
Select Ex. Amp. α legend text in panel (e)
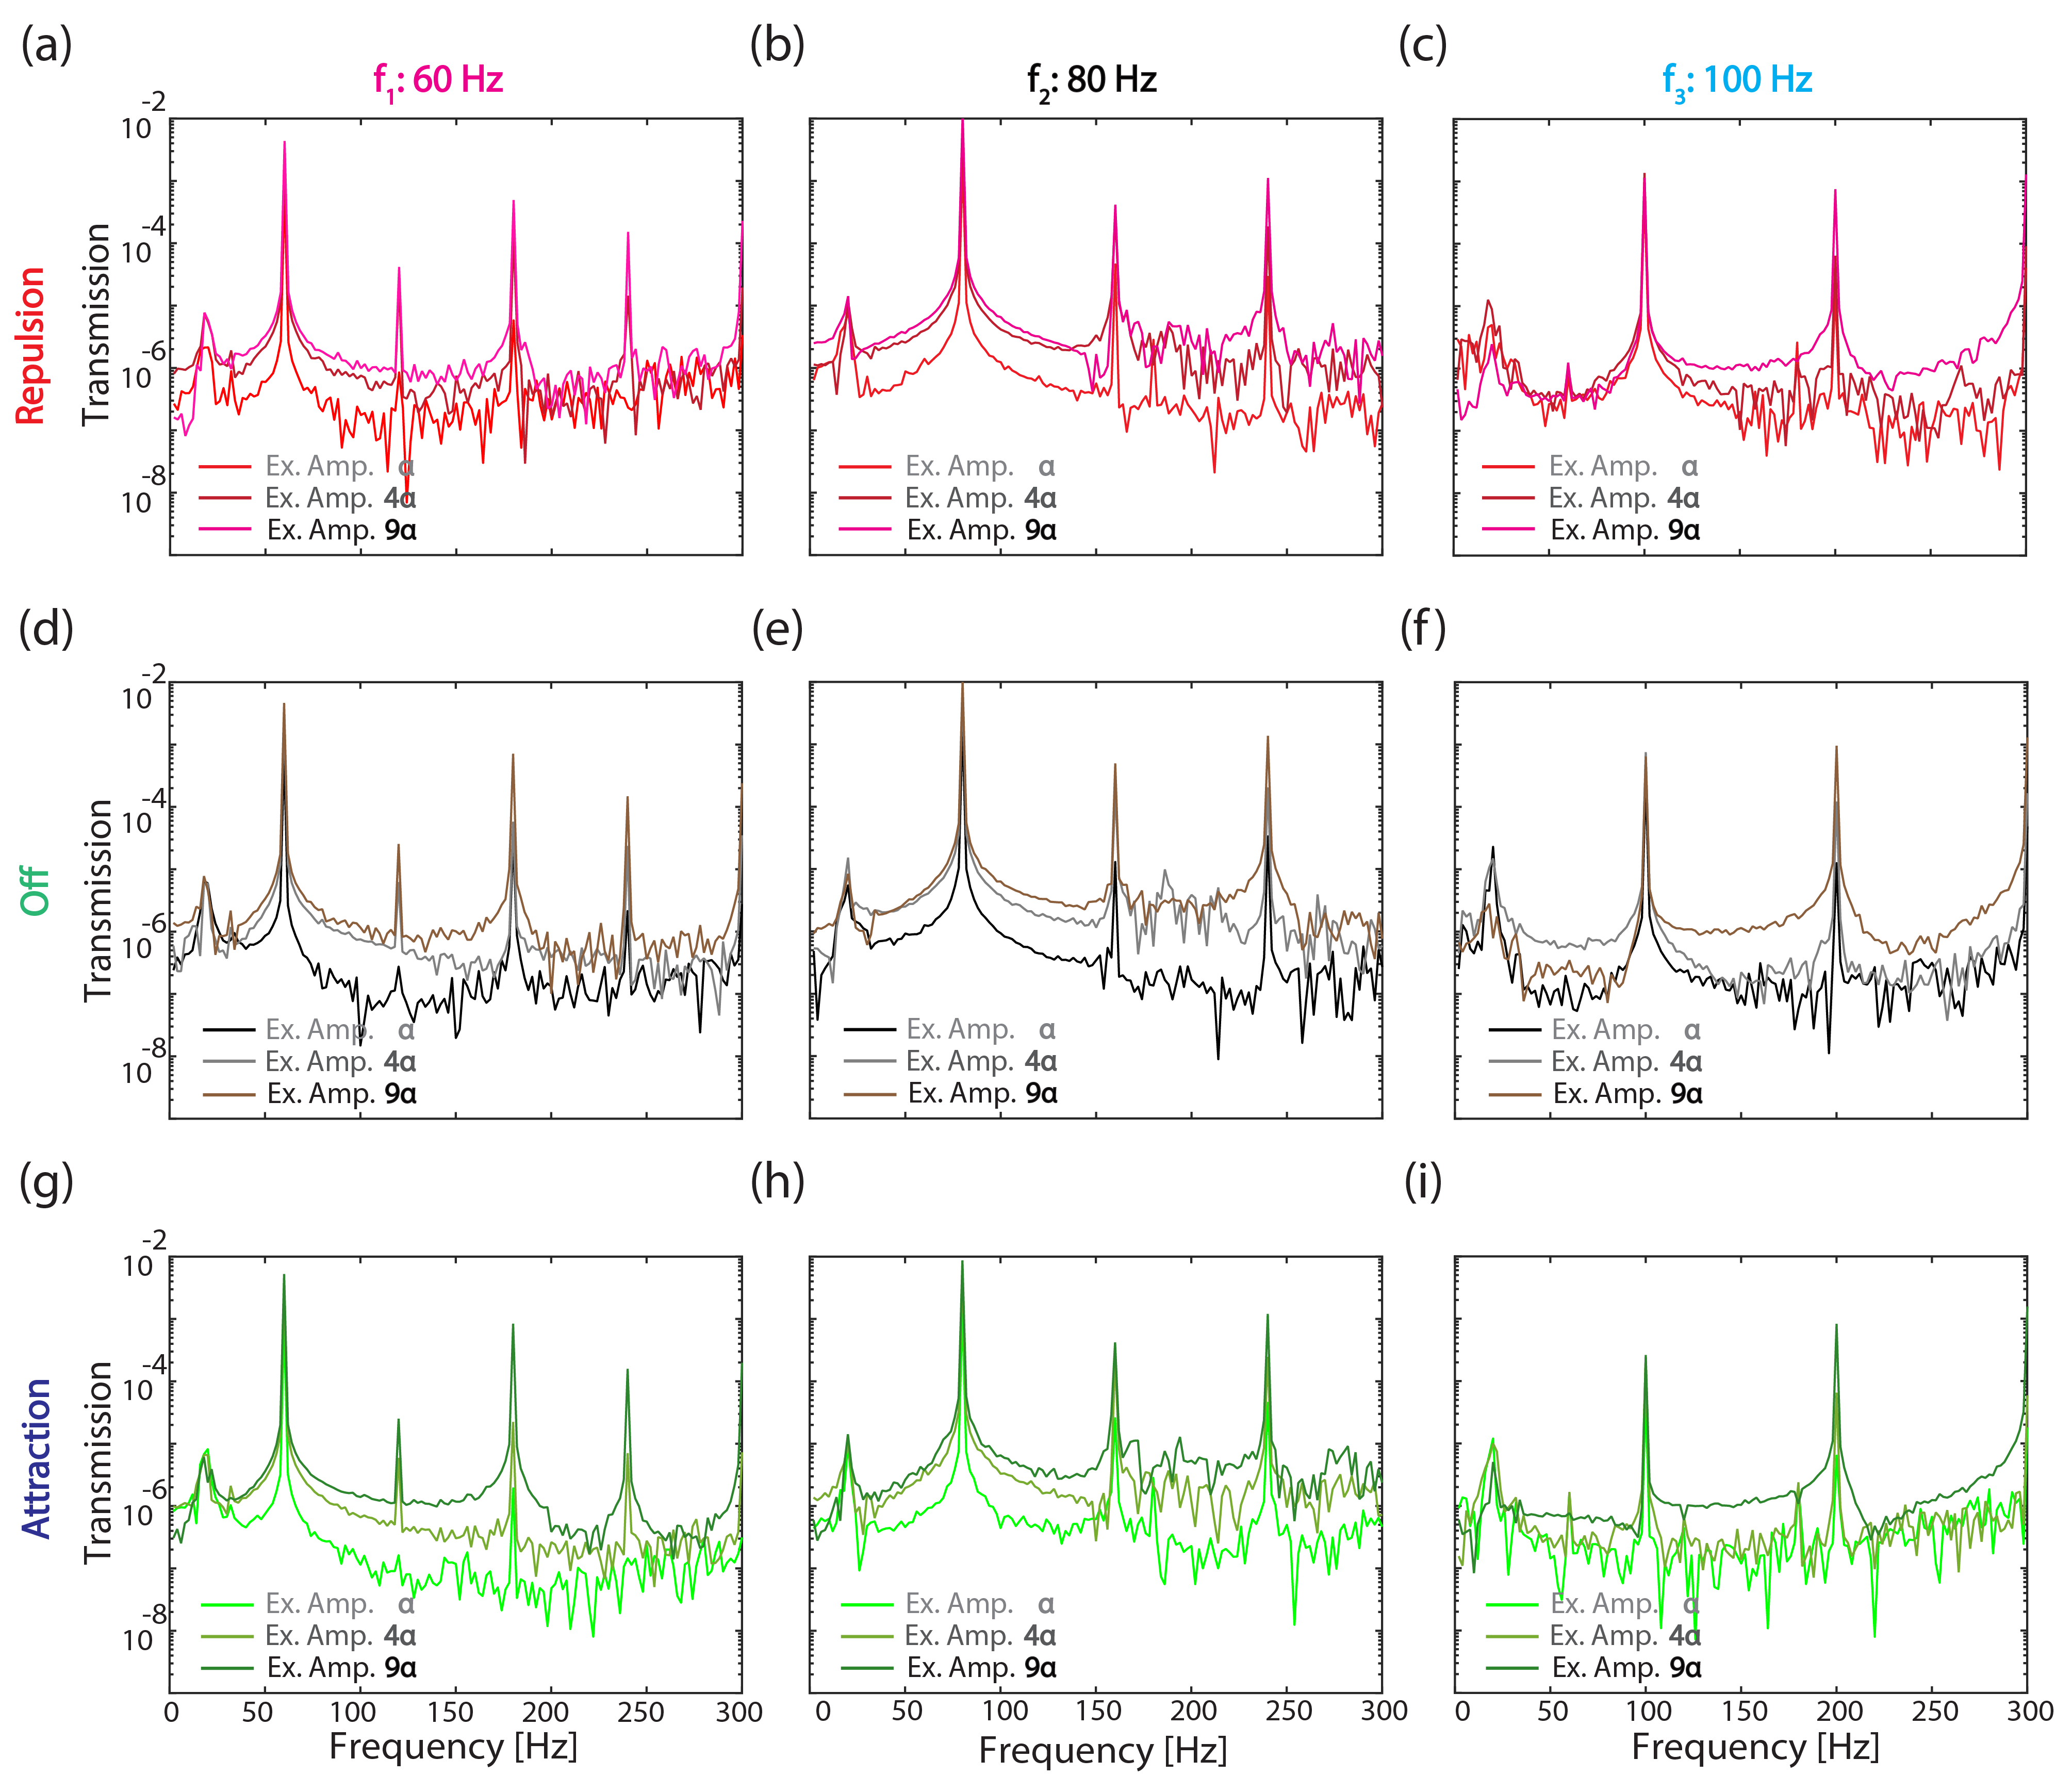click(x=981, y=1030)
